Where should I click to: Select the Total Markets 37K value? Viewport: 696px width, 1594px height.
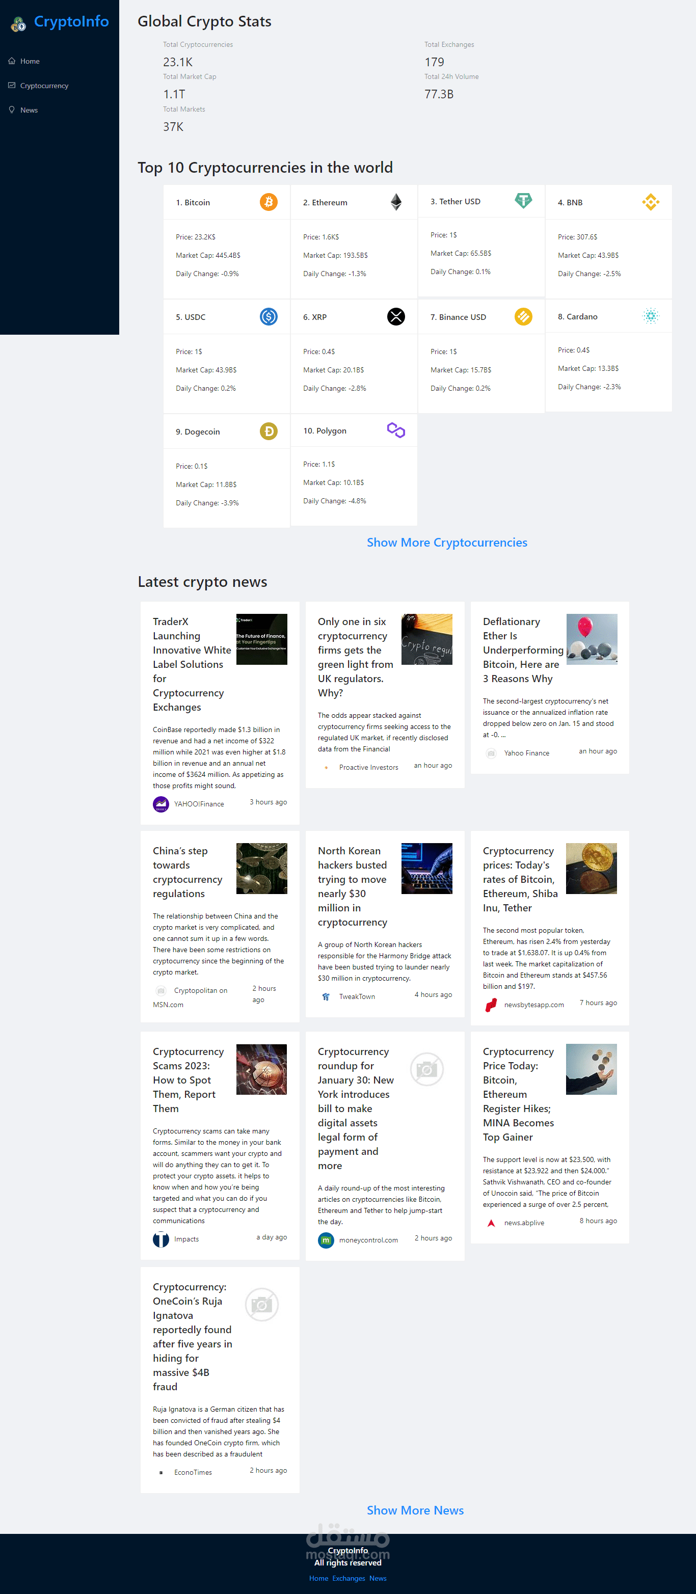(173, 126)
